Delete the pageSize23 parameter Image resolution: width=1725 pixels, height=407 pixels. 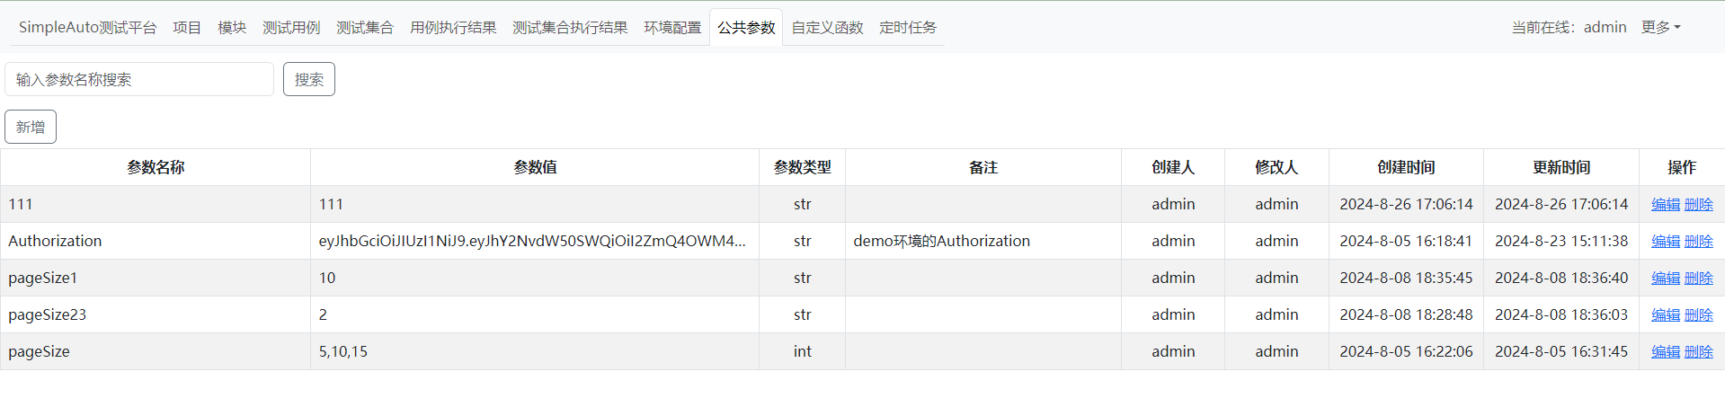[1699, 315]
